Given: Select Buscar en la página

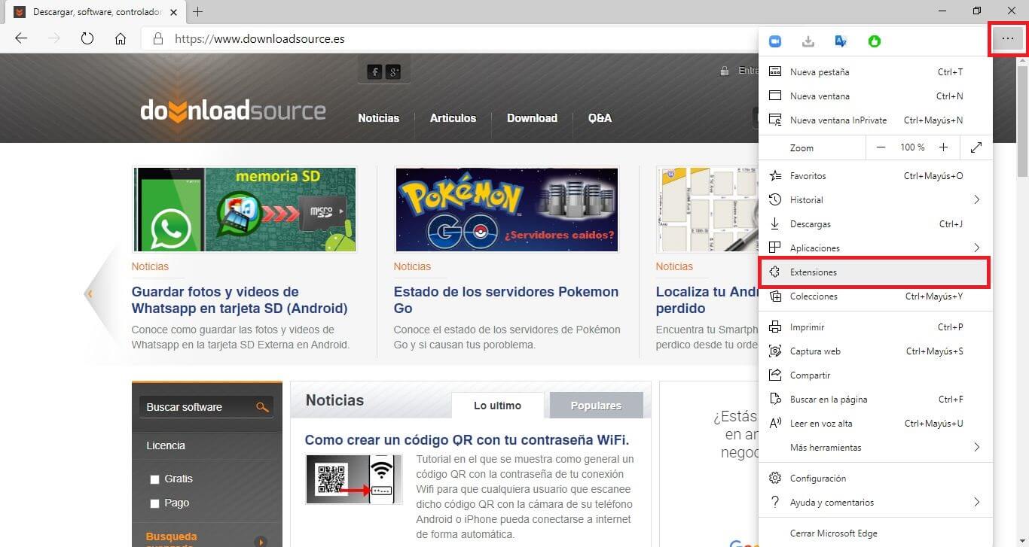Looking at the screenshot, I should click(x=875, y=400).
